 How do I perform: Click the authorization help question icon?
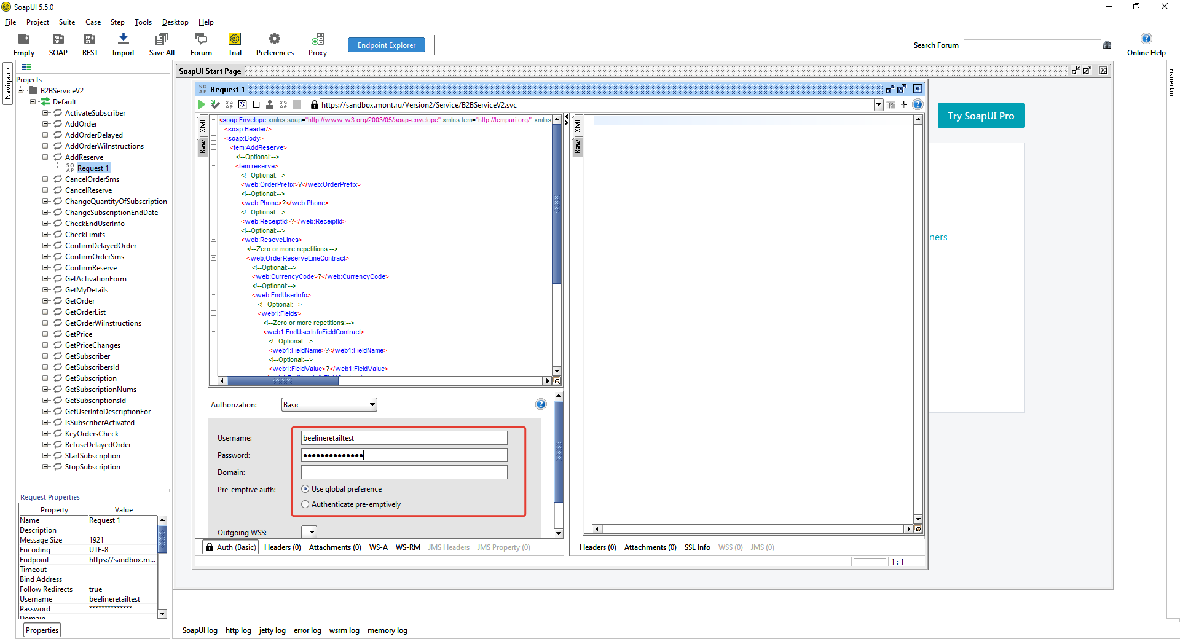(540, 404)
